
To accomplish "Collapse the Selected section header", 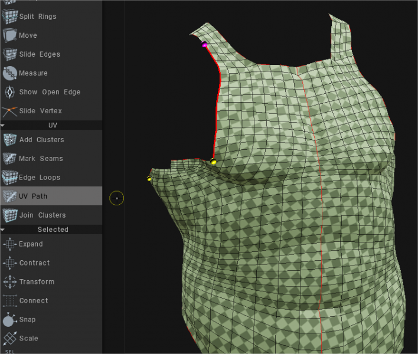I will pyautogui.click(x=52, y=230).
